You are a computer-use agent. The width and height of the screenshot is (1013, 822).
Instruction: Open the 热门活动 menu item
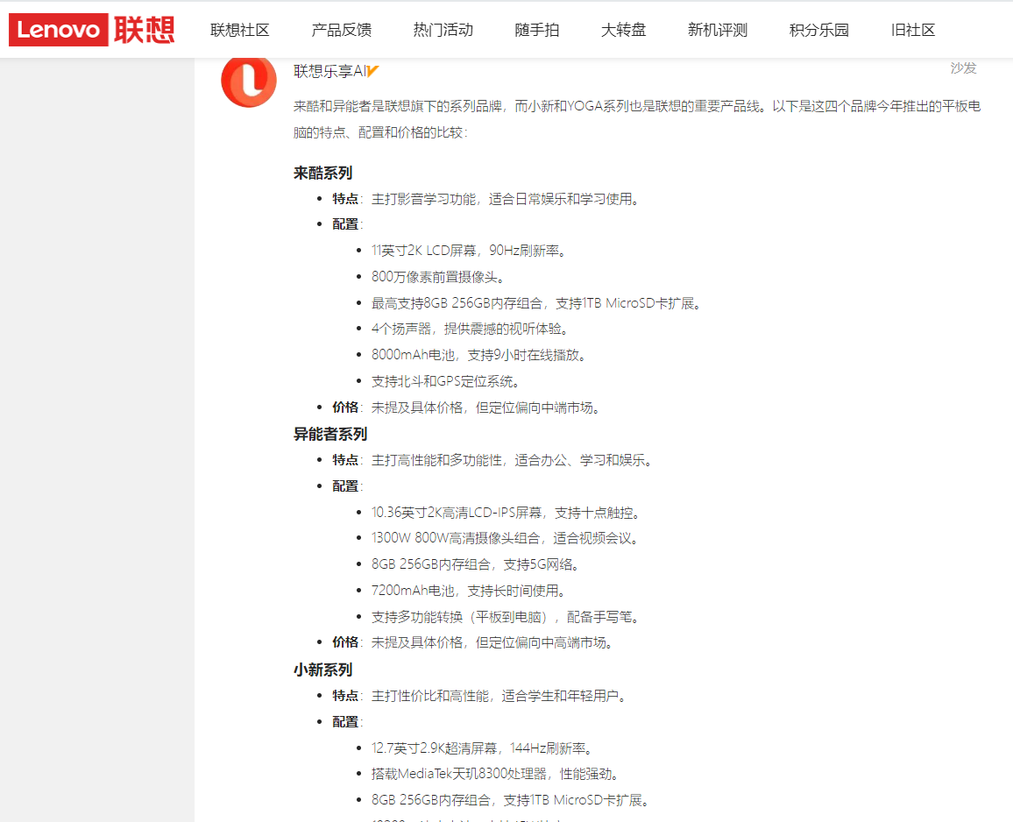443,30
